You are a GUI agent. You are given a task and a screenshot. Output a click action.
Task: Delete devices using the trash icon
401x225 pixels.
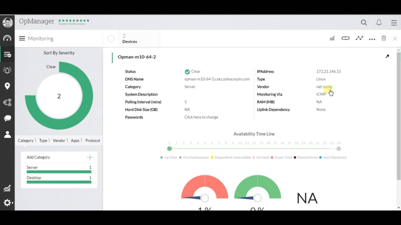(x=384, y=38)
